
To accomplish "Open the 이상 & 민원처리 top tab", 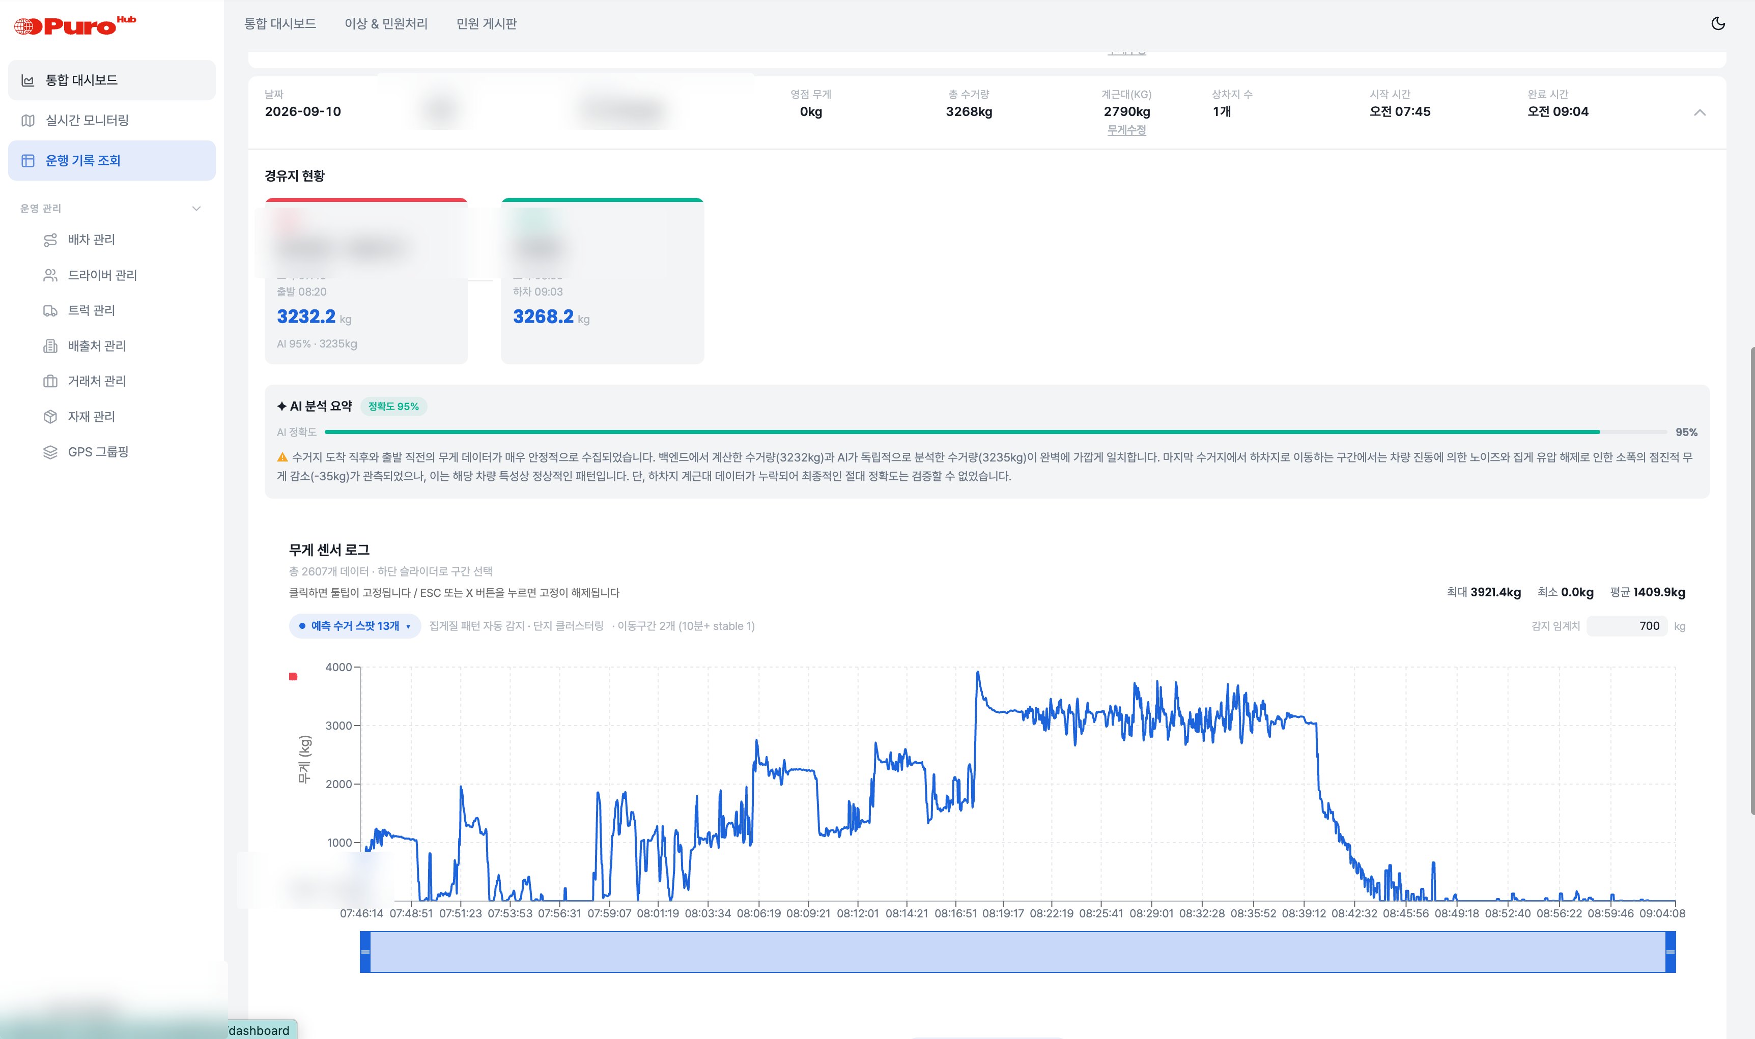I will 386,24.
